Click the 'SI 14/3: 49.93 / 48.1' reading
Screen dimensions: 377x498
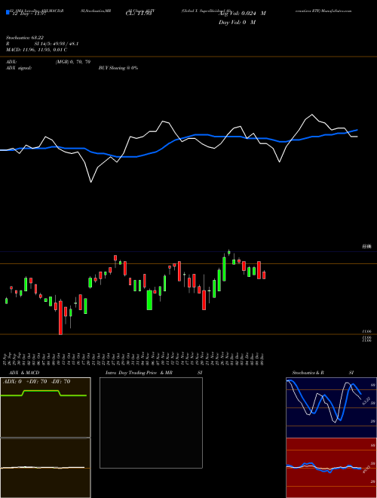click(x=56, y=44)
